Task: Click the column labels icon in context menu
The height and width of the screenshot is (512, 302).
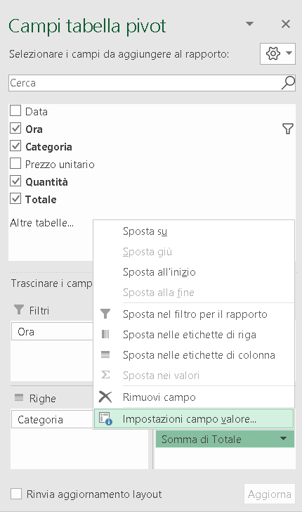Action: pyautogui.click(x=105, y=354)
